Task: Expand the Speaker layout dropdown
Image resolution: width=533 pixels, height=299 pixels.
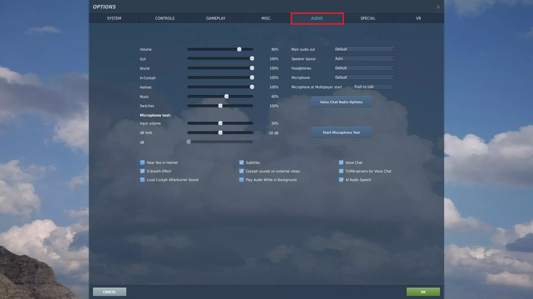Action: (x=364, y=59)
